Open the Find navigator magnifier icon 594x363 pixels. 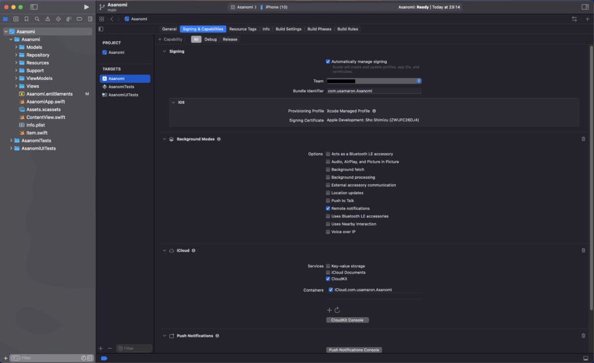click(37, 19)
